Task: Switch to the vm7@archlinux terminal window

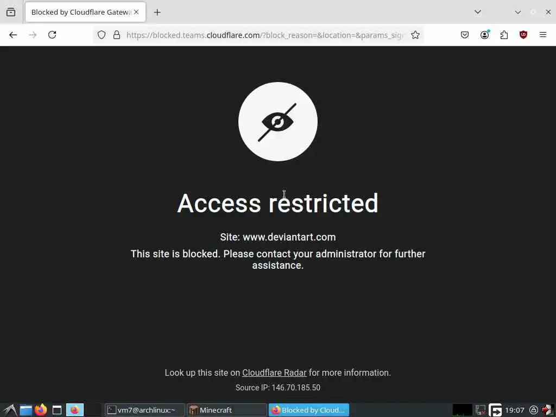Action: click(144, 410)
